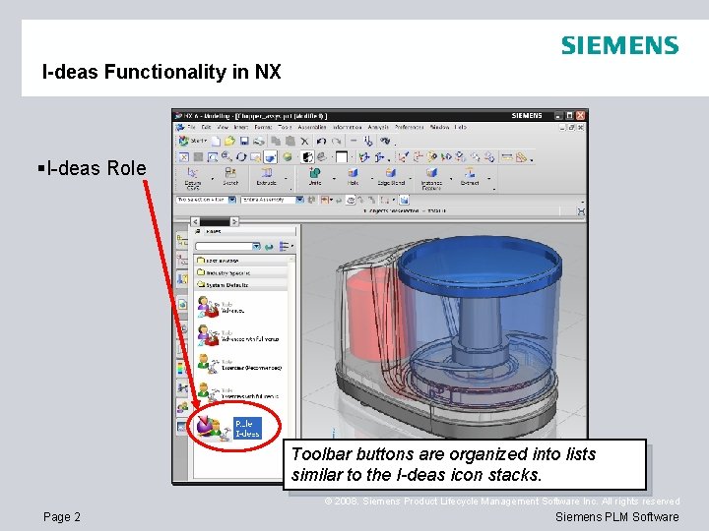709x531 pixels.
Task: Click the right scroll arrow above Roles panel
Action: (234, 221)
